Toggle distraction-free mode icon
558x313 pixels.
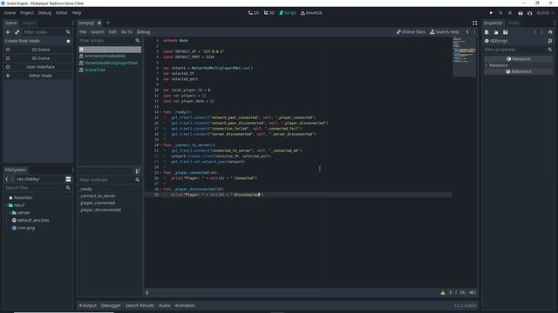click(474, 23)
